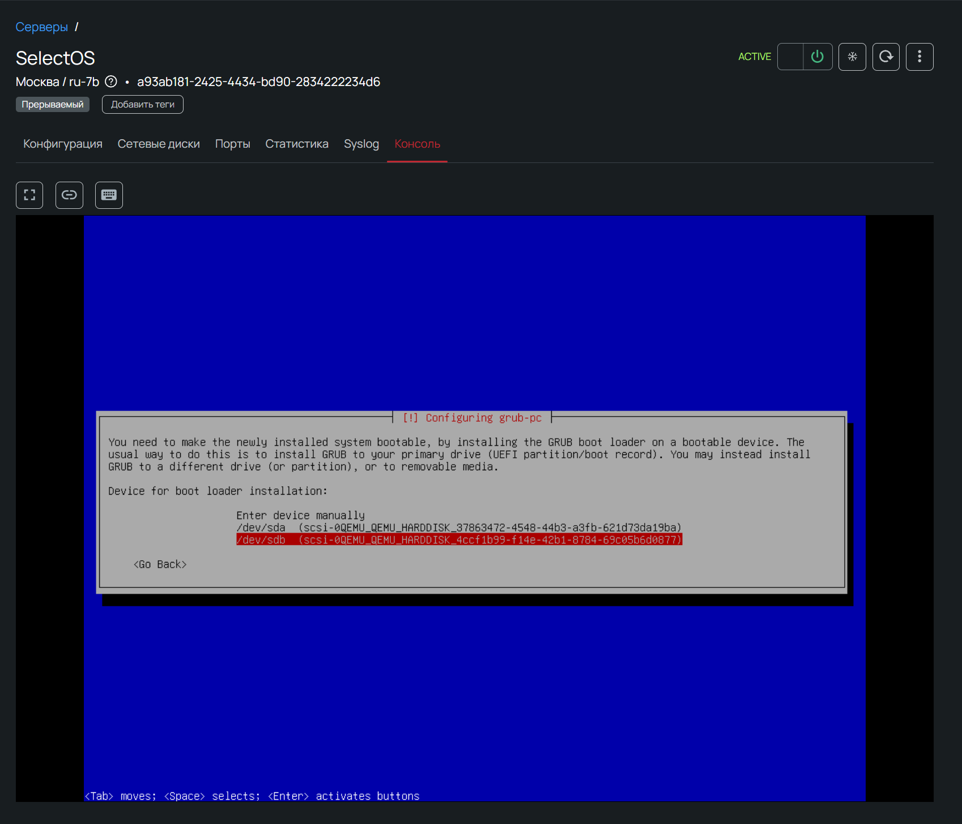Click the console link icon button

pos(69,195)
